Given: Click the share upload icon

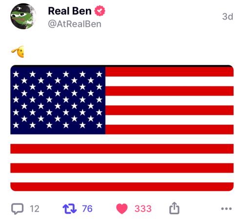Looking at the screenshot, I should [x=174, y=208].
